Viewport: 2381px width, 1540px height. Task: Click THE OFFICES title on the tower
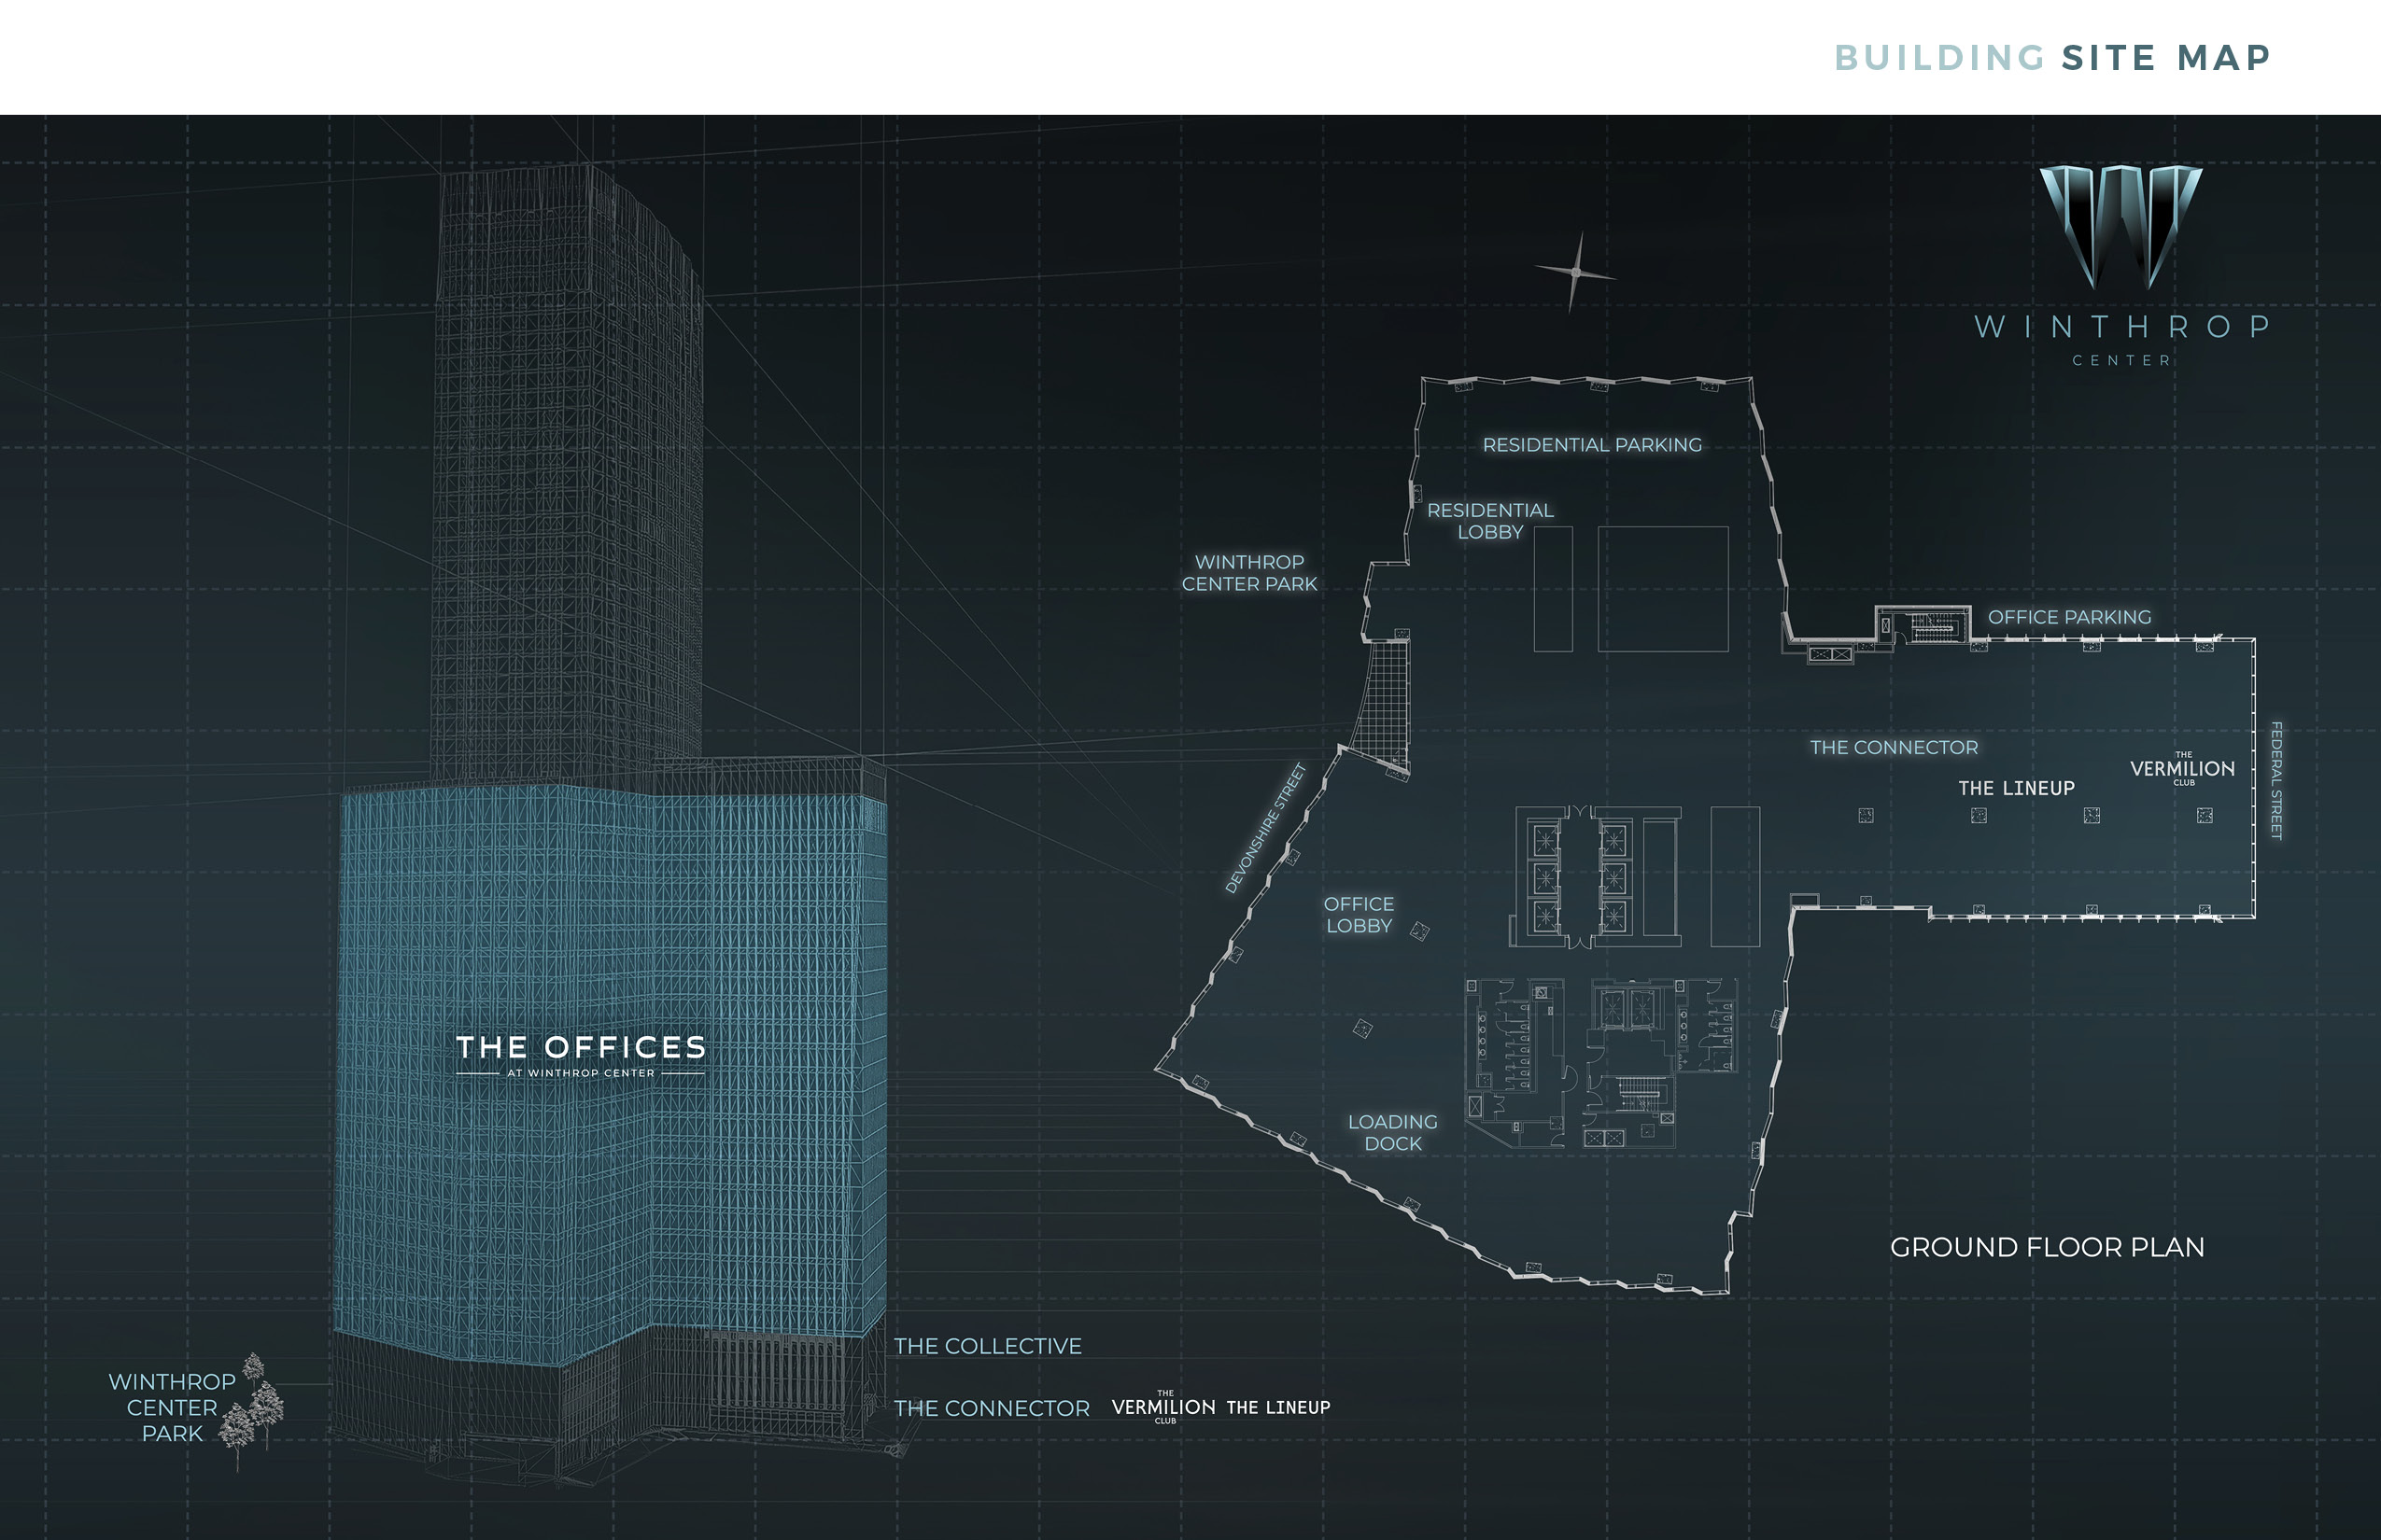pos(580,1047)
